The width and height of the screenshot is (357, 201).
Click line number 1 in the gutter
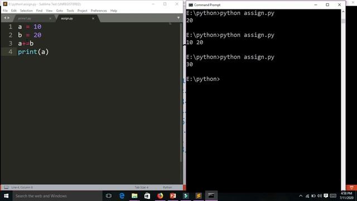pos(11,27)
